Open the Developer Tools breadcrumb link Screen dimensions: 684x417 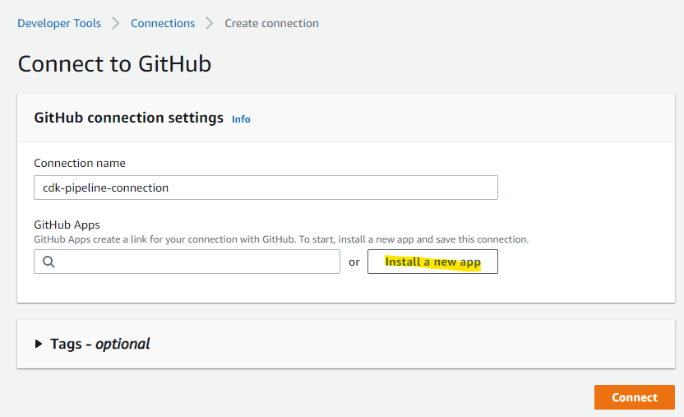(59, 23)
